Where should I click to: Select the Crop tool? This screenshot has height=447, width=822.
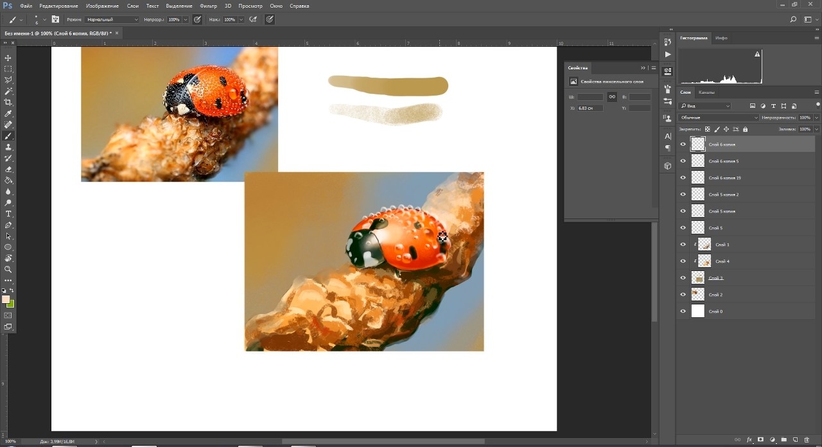(x=8, y=102)
